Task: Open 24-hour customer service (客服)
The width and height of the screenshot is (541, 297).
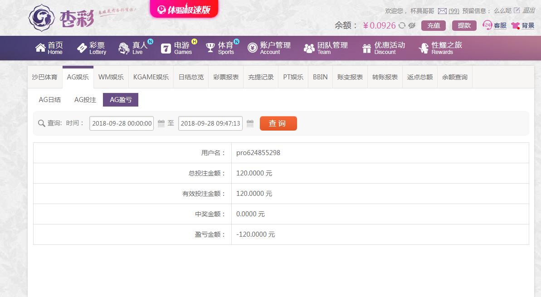Action: click(x=495, y=25)
